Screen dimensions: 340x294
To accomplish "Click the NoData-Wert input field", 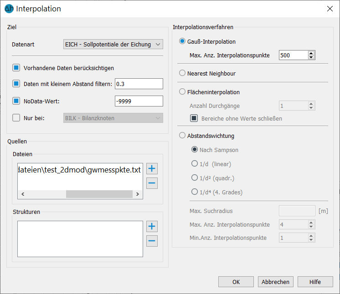I will point(139,101).
